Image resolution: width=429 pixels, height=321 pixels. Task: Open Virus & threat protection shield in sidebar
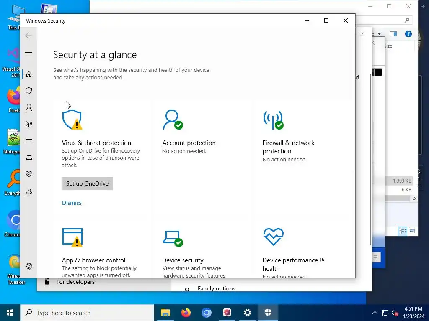29,91
